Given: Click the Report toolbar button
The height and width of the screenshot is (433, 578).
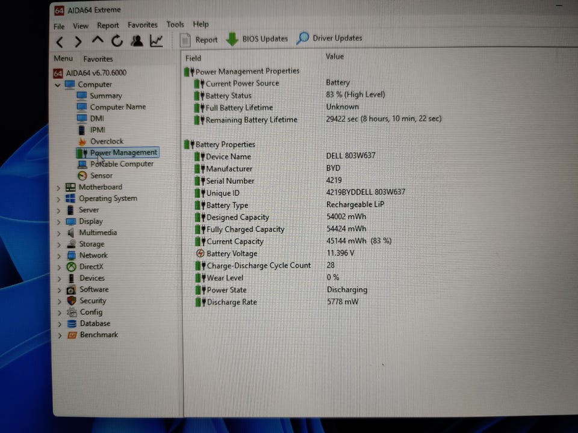Looking at the screenshot, I should [199, 40].
